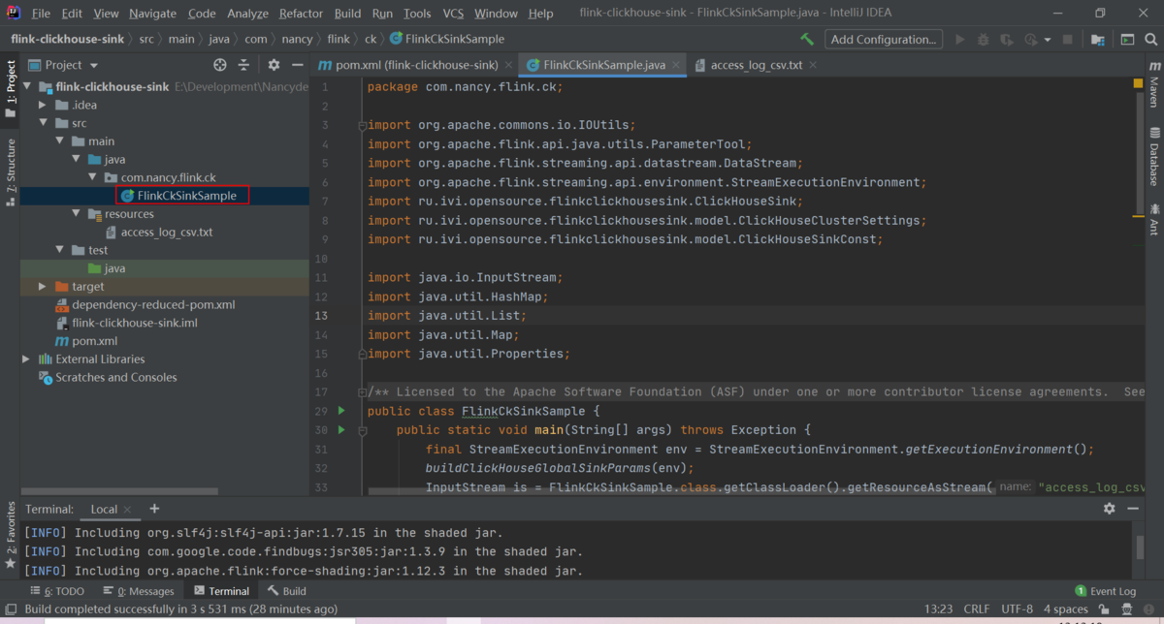Viewport: 1164px width, 624px height.
Task: Click Select Opened File target icon
Action: (220, 65)
